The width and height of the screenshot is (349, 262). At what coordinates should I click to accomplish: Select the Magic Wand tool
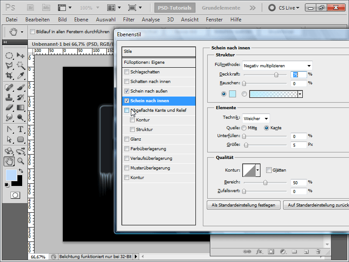point(21,65)
